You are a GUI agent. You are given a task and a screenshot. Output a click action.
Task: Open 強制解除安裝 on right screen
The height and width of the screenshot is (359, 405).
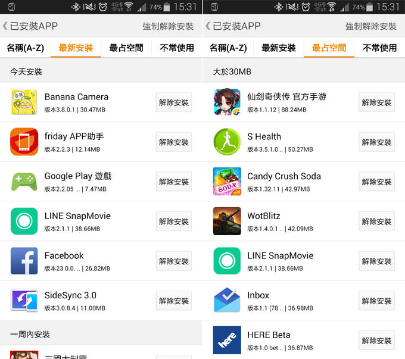(370, 26)
